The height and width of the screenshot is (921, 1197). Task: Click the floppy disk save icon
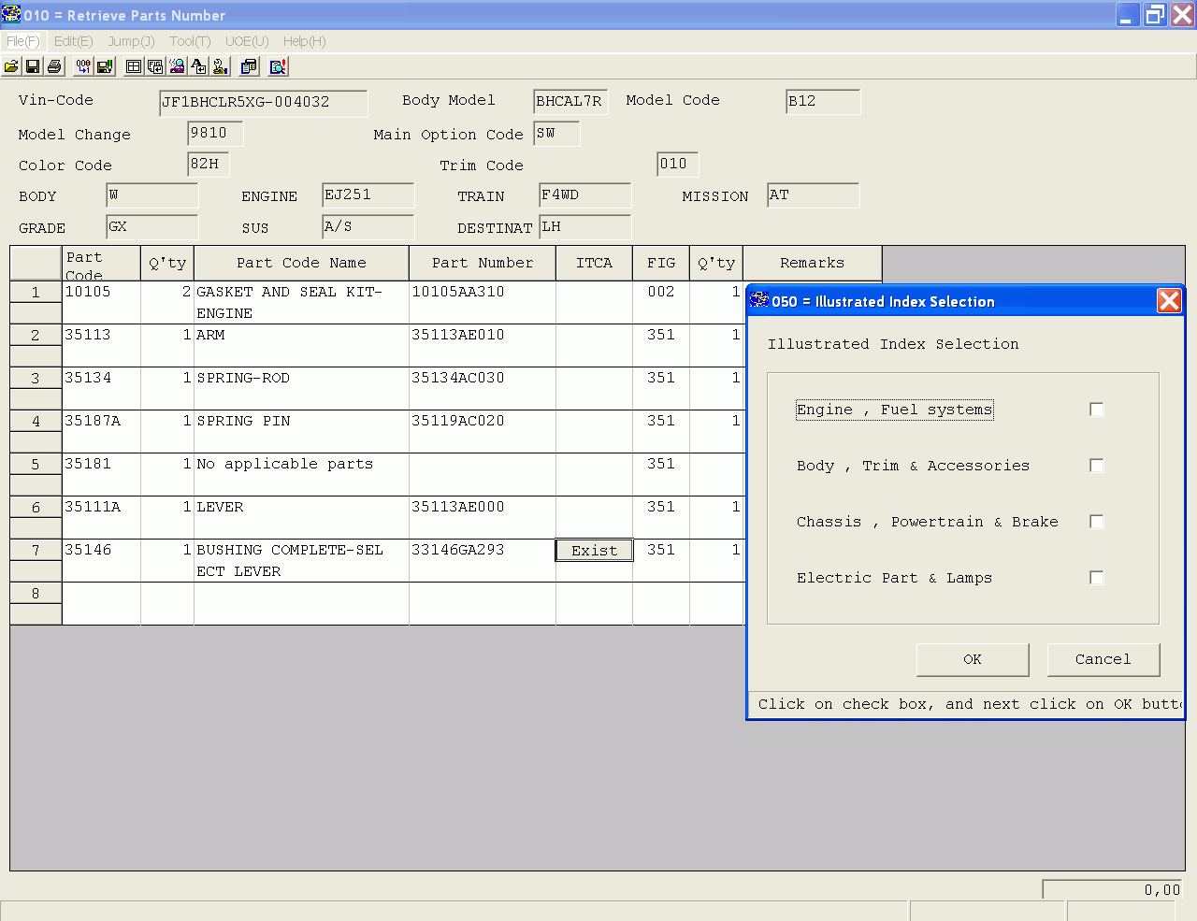point(33,66)
